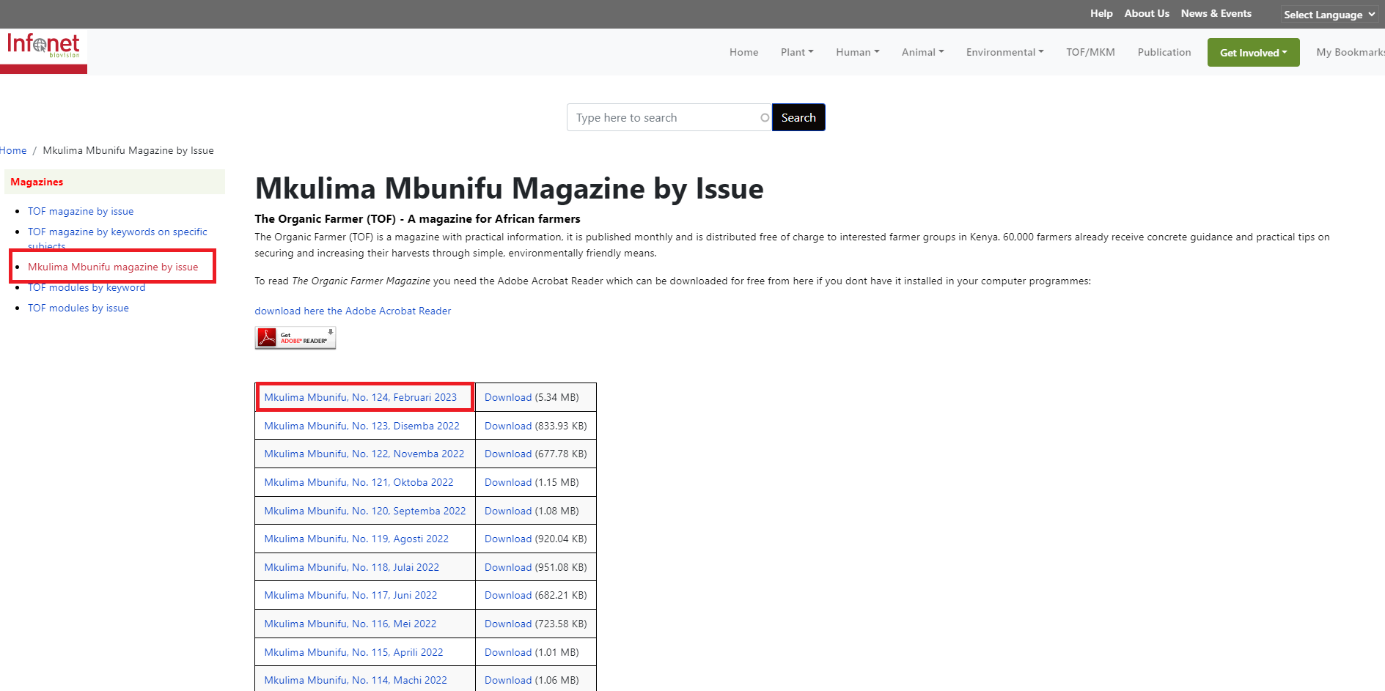Viewport: 1385px width, 691px height.
Task: Click download here the Adobe Acrobat Reader
Action: [x=353, y=311]
